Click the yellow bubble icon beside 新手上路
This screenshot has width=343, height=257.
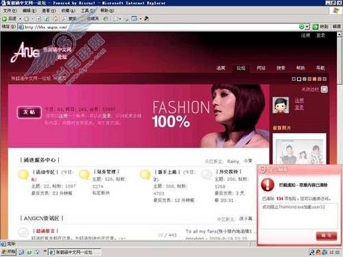click(145, 175)
